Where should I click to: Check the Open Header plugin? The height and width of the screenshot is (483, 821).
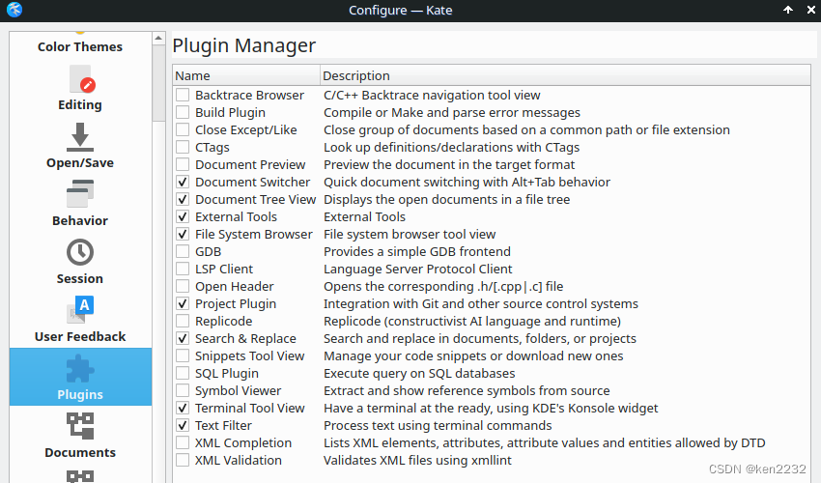[x=183, y=286]
